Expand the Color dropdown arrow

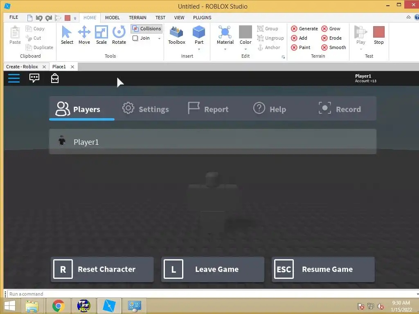(x=246, y=49)
